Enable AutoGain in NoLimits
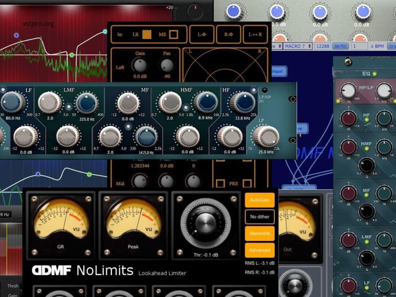Viewport: 396px width, 297px height. (x=259, y=200)
